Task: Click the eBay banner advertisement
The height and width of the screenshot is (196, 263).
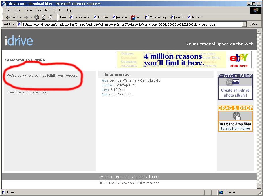Action: tap(184, 60)
